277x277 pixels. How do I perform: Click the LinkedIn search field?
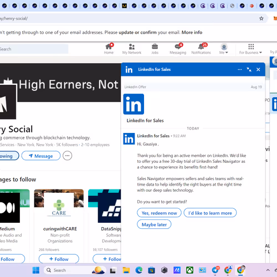click(33, 49)
